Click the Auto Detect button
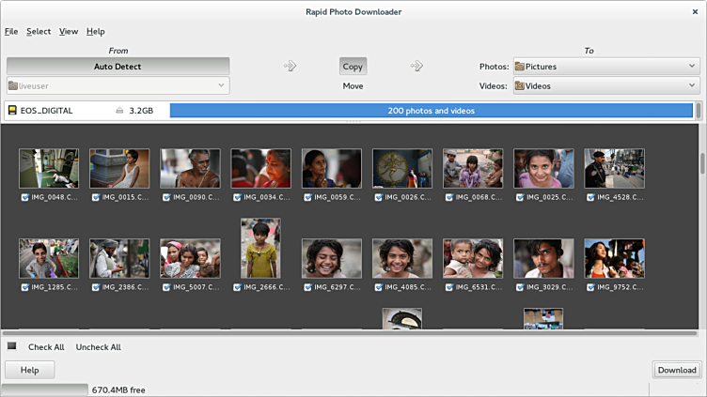 118,67
